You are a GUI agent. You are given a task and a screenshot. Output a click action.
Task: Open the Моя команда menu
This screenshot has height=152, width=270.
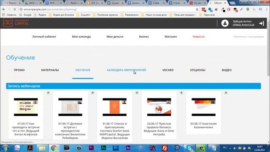(81, 37)
